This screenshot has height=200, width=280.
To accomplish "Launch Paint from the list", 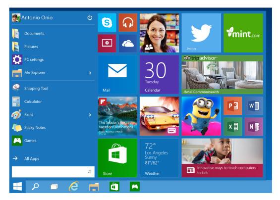I will pyautogui.click(x=53, y=114).
